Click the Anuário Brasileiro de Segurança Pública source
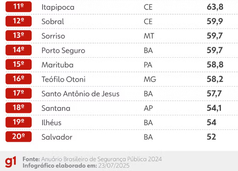The image size is (238, 171). click(x=101, y=159)
